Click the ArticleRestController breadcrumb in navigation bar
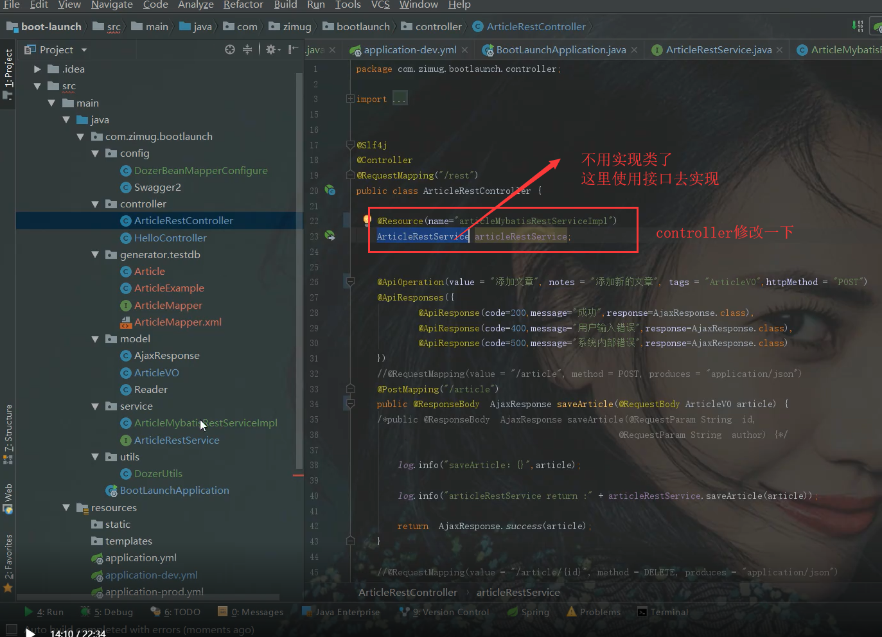 [x=529, y=26]
